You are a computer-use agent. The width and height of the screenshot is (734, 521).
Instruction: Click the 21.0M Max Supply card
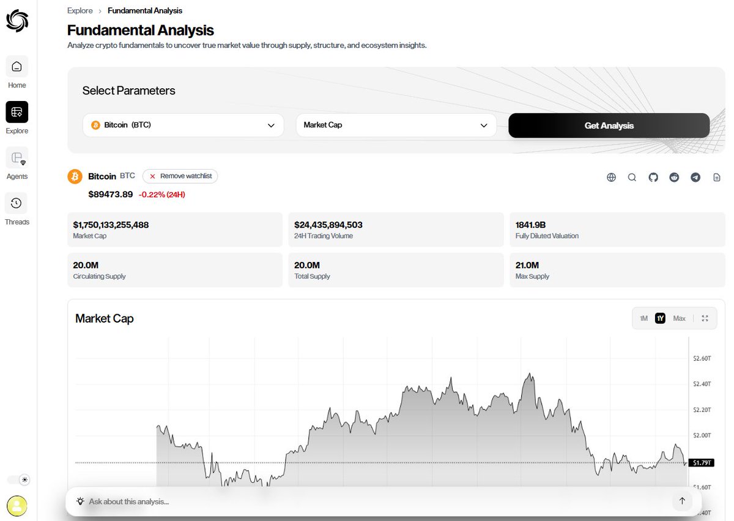[x=617, y=271]
